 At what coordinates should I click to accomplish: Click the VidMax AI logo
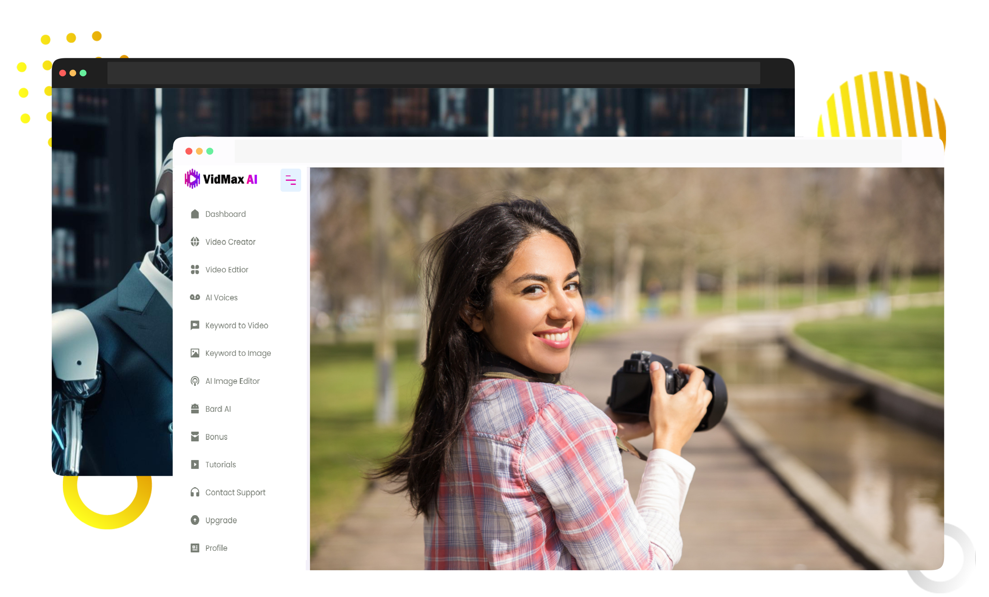pos(221,179)
